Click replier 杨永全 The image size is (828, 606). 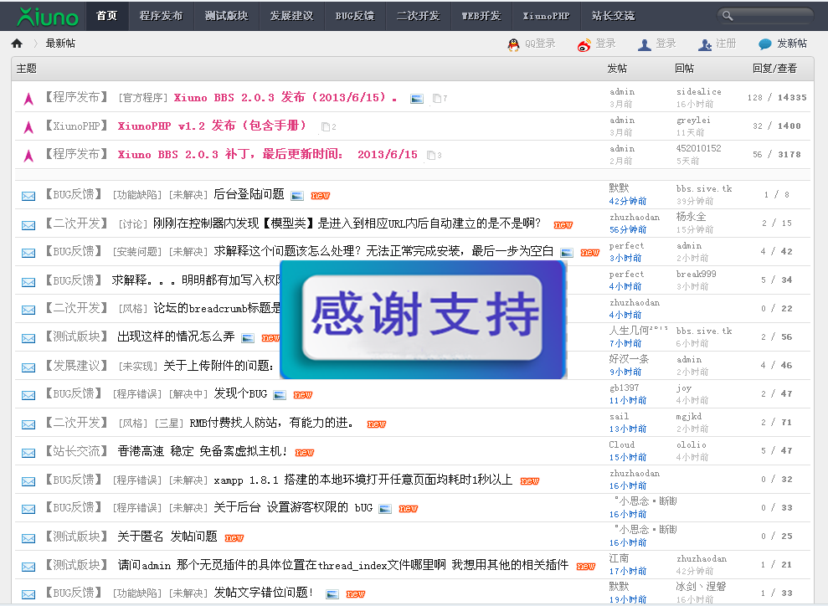[692, 217]
